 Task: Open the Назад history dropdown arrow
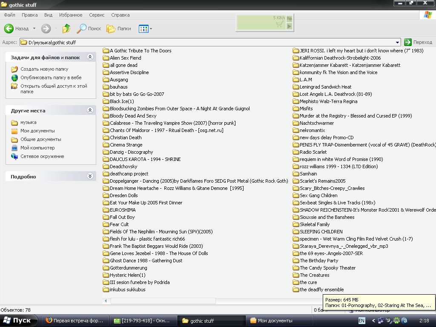pyautogui.click(x=34, y=29)
